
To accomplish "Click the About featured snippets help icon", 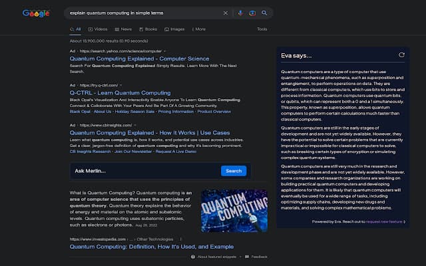I will point(193,256).
